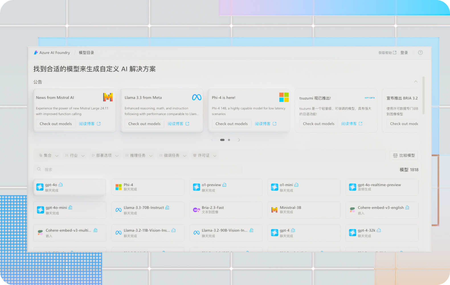Image resolution: width=450 pixels, height=285 pixels.
Task: Click the chart icon beside Cohere-embed-v3-english
Action: 407,207
